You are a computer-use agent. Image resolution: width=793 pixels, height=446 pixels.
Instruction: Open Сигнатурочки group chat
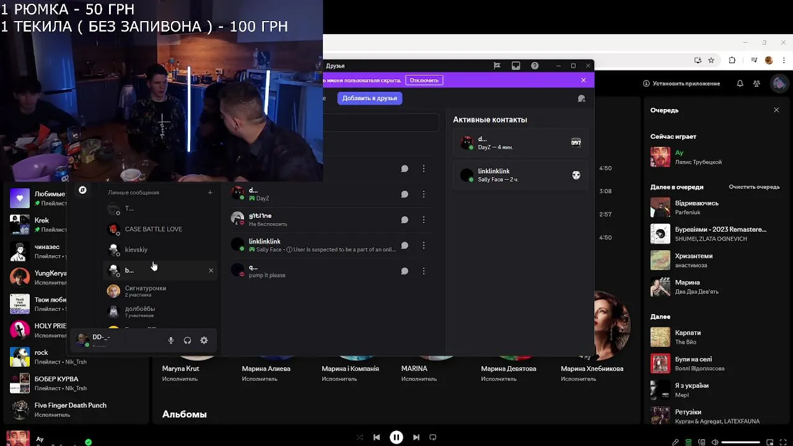coord(159,291)
